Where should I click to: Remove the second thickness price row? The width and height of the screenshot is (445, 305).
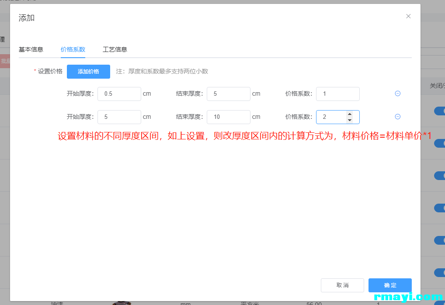398,117
